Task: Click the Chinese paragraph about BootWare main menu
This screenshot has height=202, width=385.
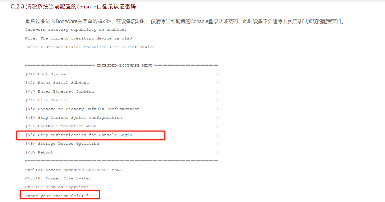Action: pos(185,22)
